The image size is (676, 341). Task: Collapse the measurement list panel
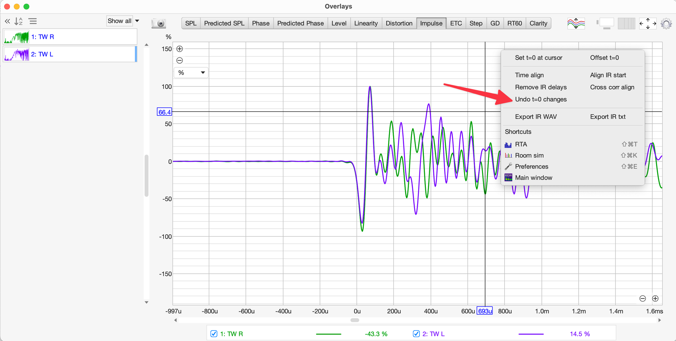7,21
